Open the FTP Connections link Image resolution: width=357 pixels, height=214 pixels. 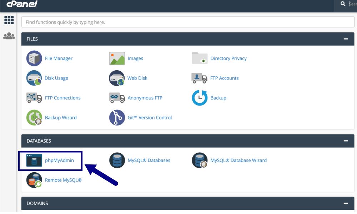pos(62,98)
